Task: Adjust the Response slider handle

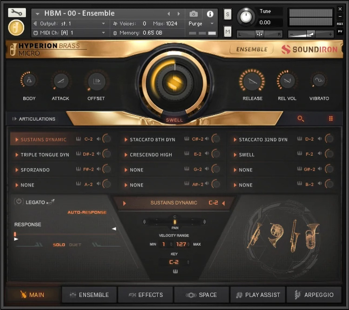Action: tap(15, 234)
